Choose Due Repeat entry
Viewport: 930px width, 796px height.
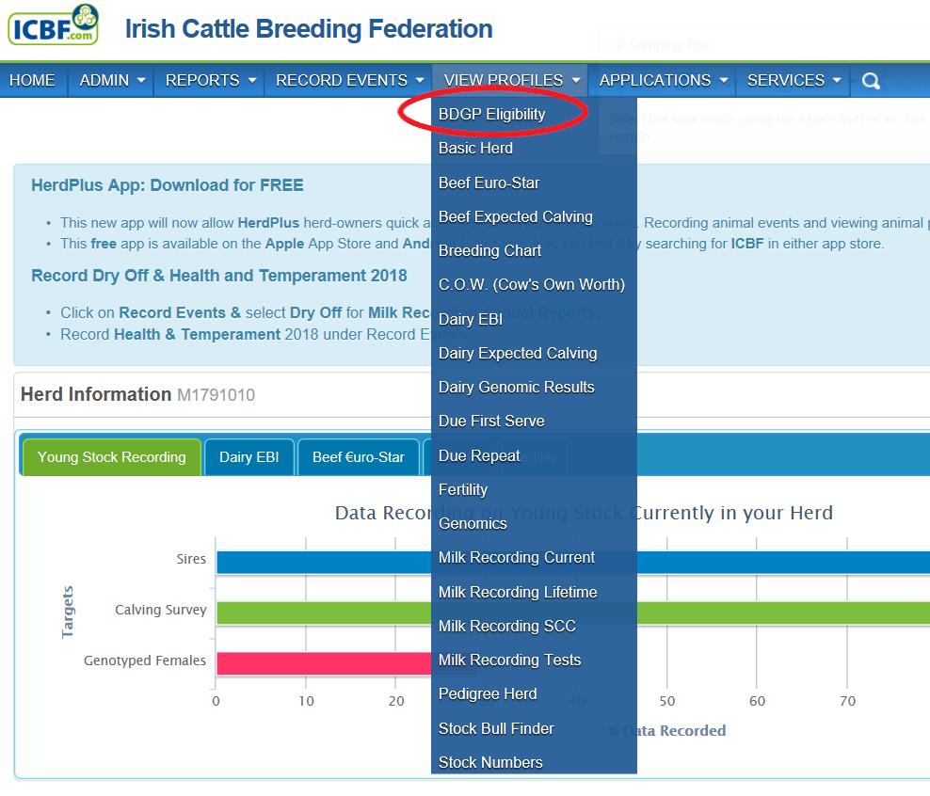pyautogui.click(x=479, y=455)
